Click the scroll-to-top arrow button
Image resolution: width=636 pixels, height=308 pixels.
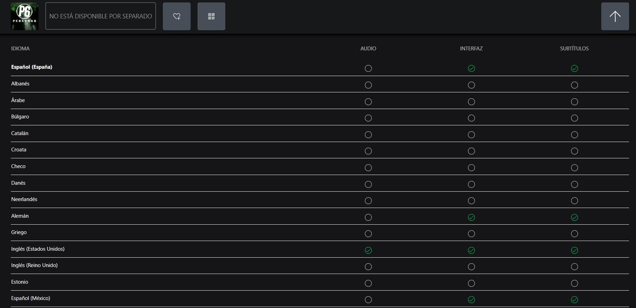(615, 16)
